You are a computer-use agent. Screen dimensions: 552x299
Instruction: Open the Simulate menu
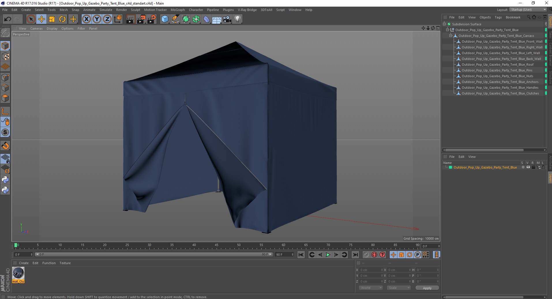coord(106,10)
